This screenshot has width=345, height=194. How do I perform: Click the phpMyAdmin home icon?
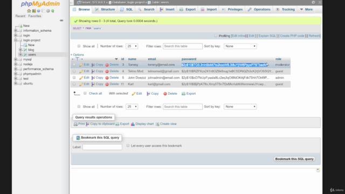pyautogui.click(x=29, y=11)
